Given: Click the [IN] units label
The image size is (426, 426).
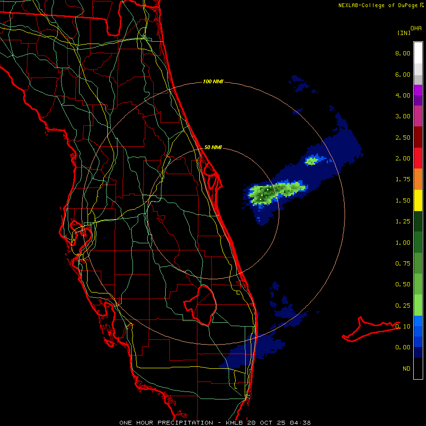Looking at the screenshot, I should 404,33.
